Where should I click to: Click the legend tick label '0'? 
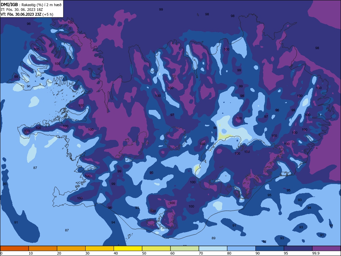point(1,253)
